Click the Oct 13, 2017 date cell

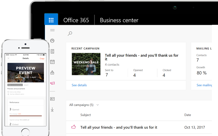pyautogui.click(x=194, y=127)
